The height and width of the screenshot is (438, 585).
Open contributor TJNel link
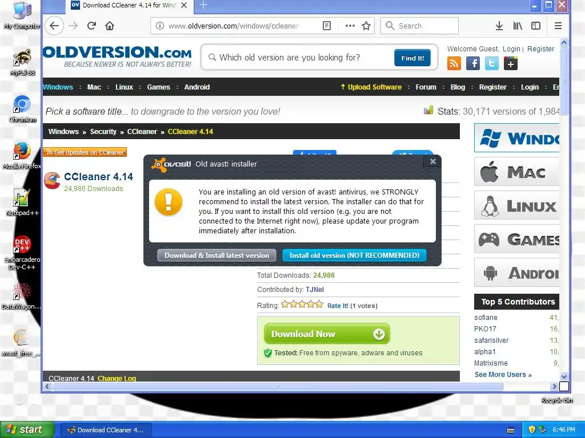315,290
